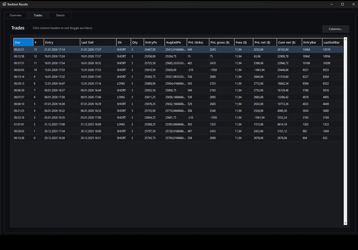Select PnL net value 2683,06
This screenshot has width=358, height=250.
(x=258, y=97)
